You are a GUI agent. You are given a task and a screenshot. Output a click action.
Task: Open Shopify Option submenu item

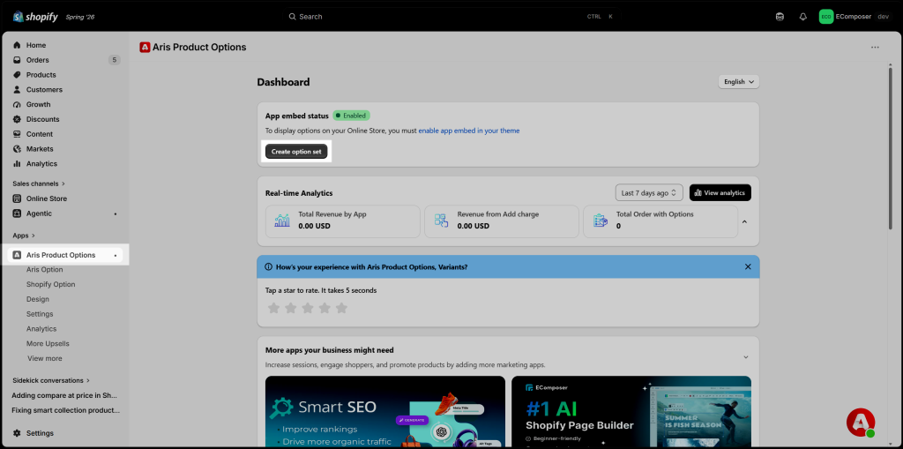point(50,284)
